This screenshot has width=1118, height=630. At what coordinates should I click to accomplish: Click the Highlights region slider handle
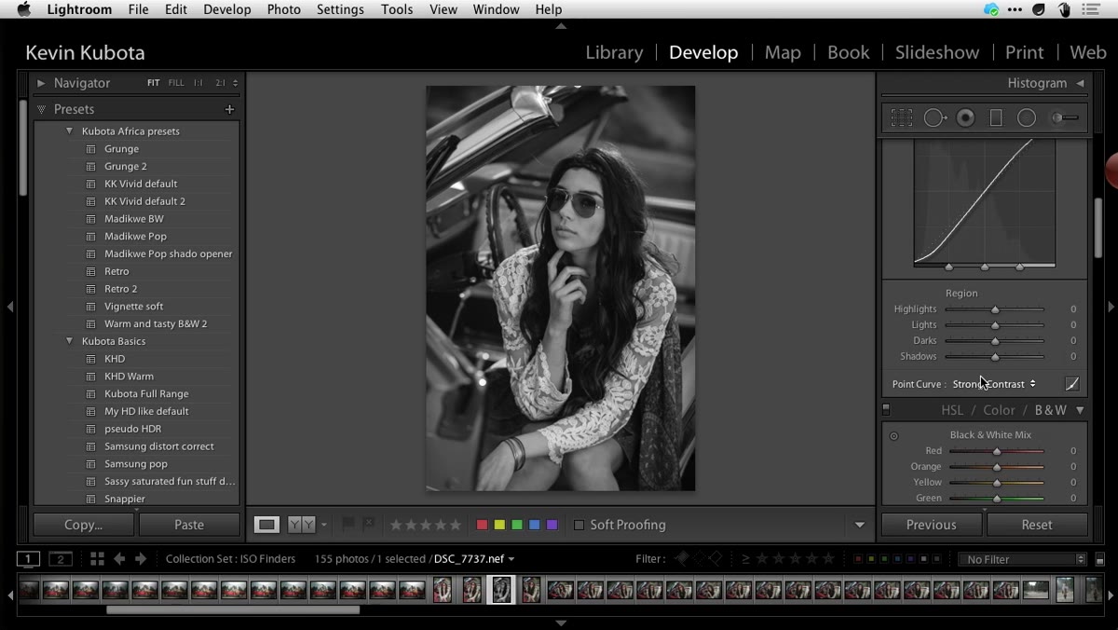(995, 309)
